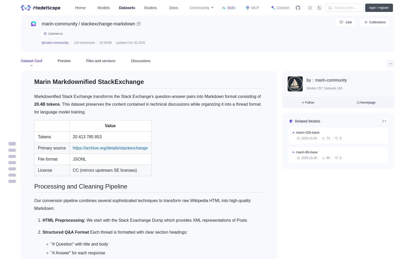This screenshot has width=415, height=259.
Task: Open the Community dropdown menu
Action: (x=202, y=8)
